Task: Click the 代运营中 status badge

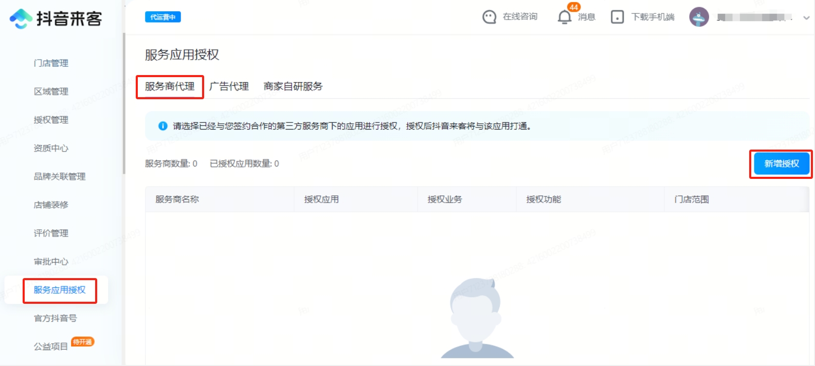Action: click(162, 17)
